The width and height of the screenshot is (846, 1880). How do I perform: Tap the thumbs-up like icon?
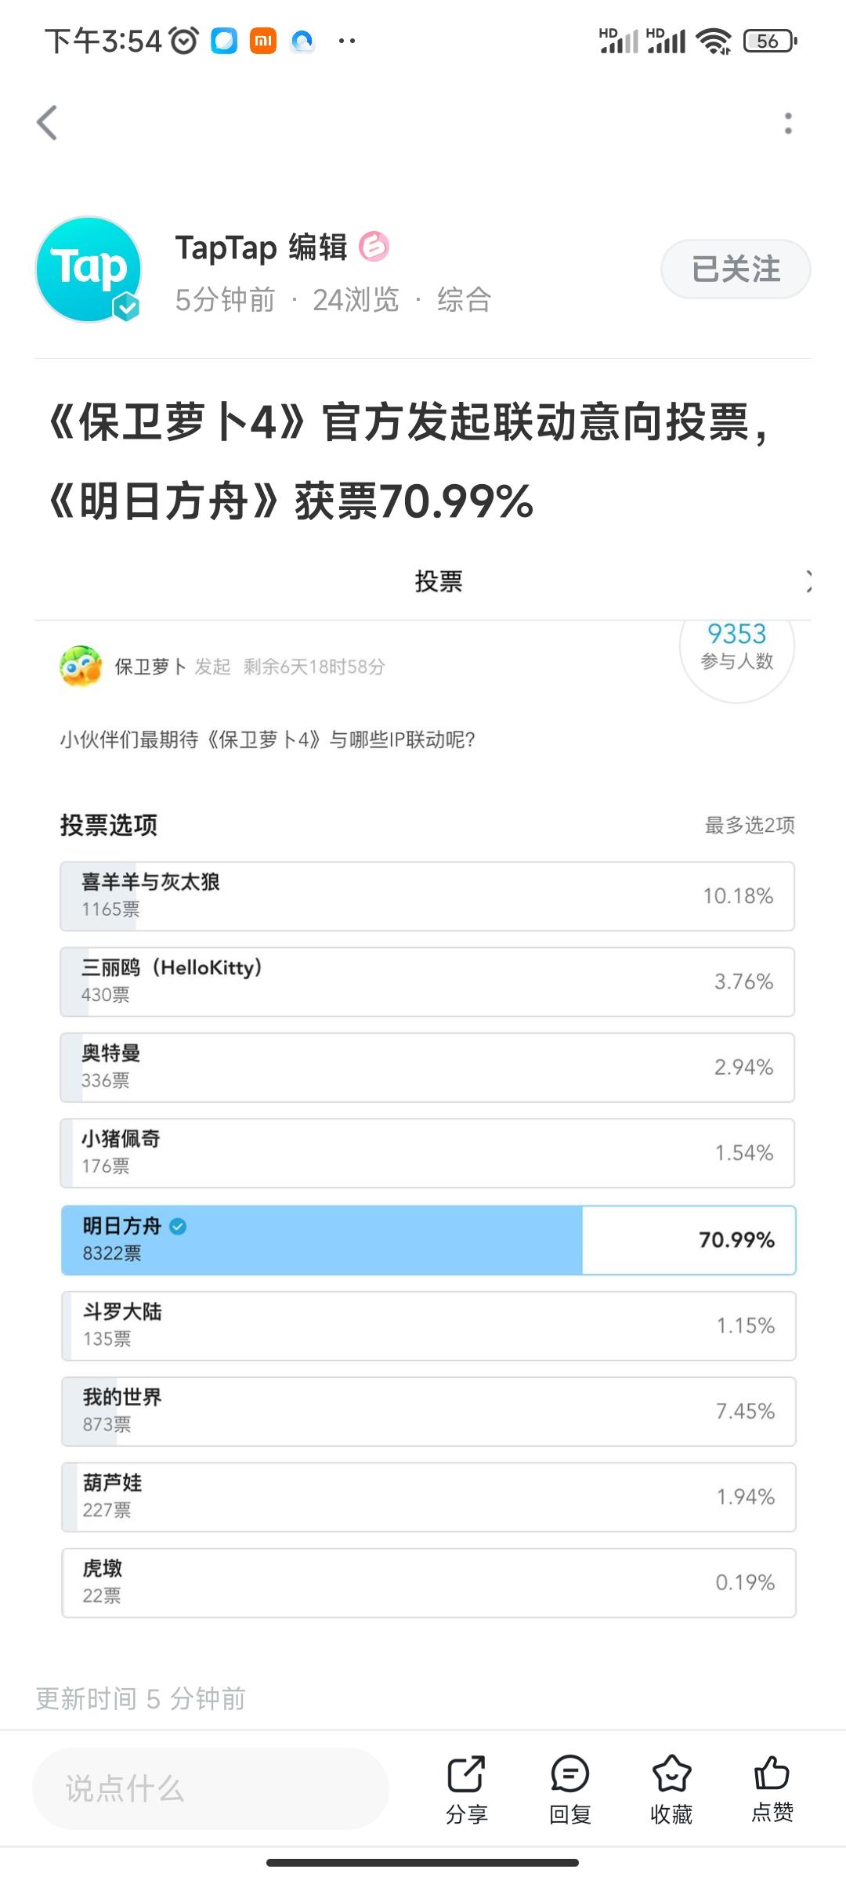[772, 1773]
